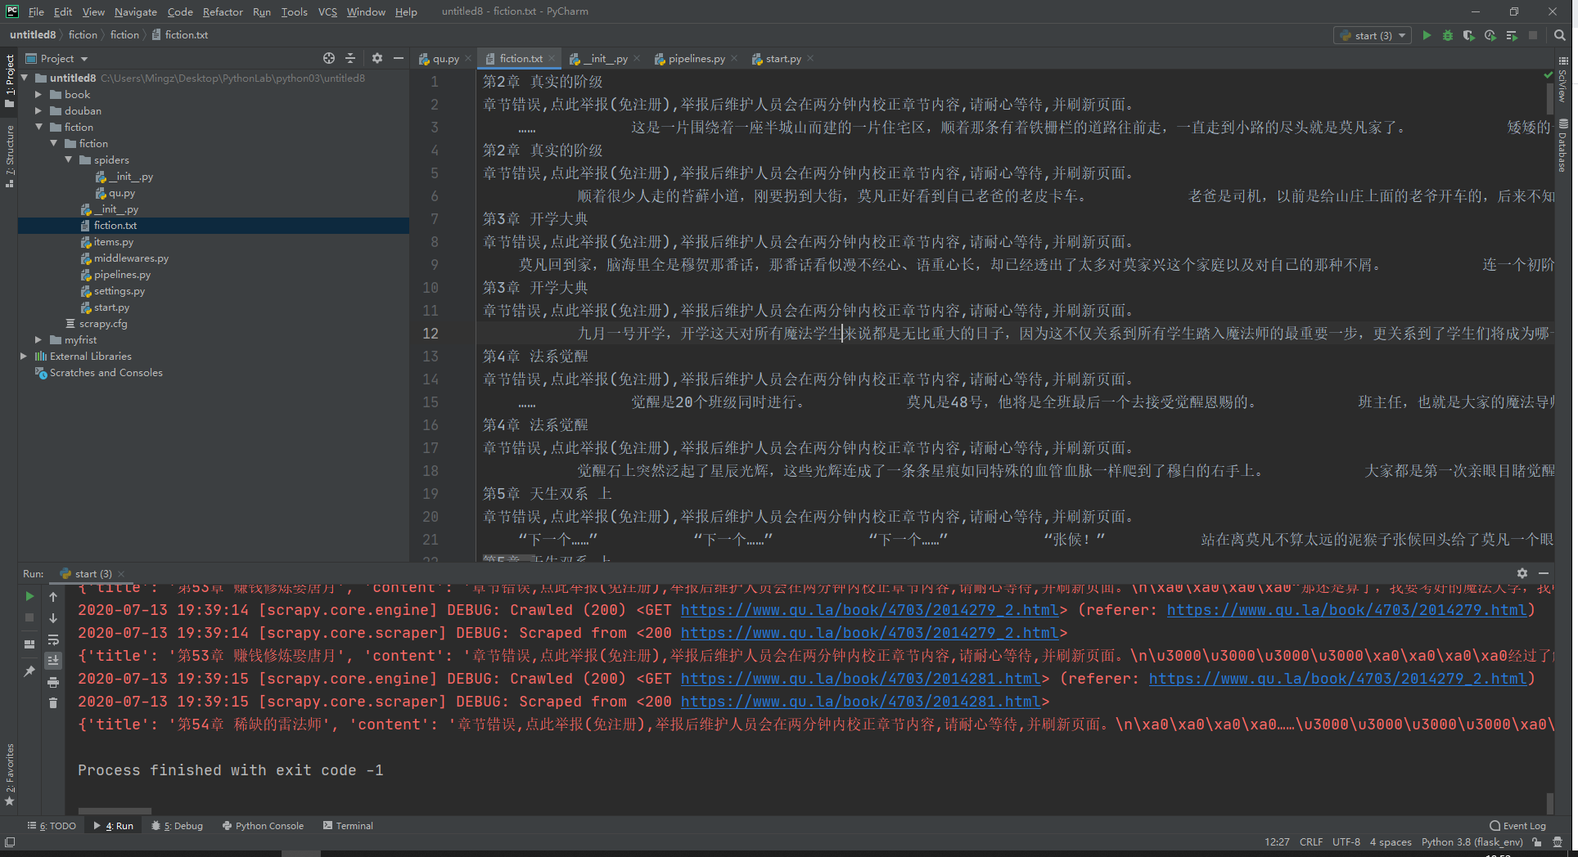This screenshot has width=1578, height=857.
Task: Toggle tool window bars at bottom-left corner
Action: click(10, 842)
